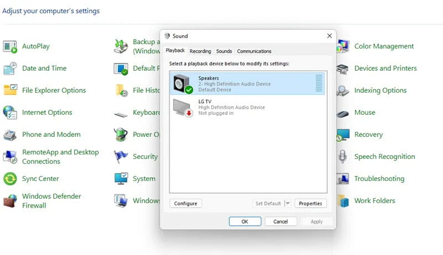
Task: Click the Cancel button in Sound dialog
Action: click(x=281, y=221)
